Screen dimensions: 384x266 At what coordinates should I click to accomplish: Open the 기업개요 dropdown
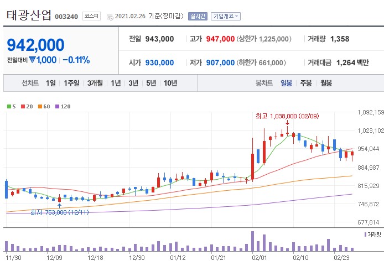tap(226, 17)
